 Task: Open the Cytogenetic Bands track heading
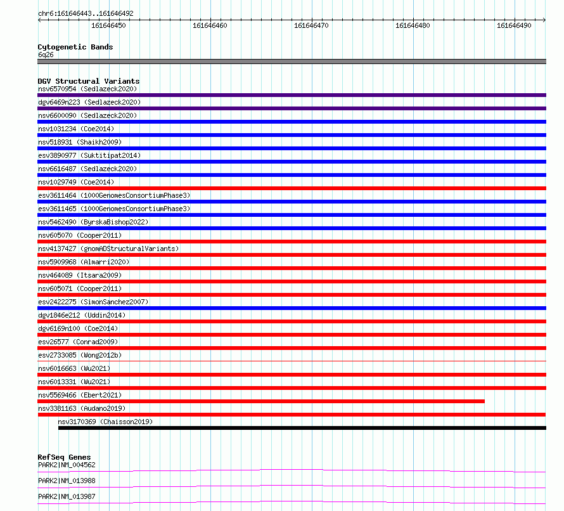75,47
